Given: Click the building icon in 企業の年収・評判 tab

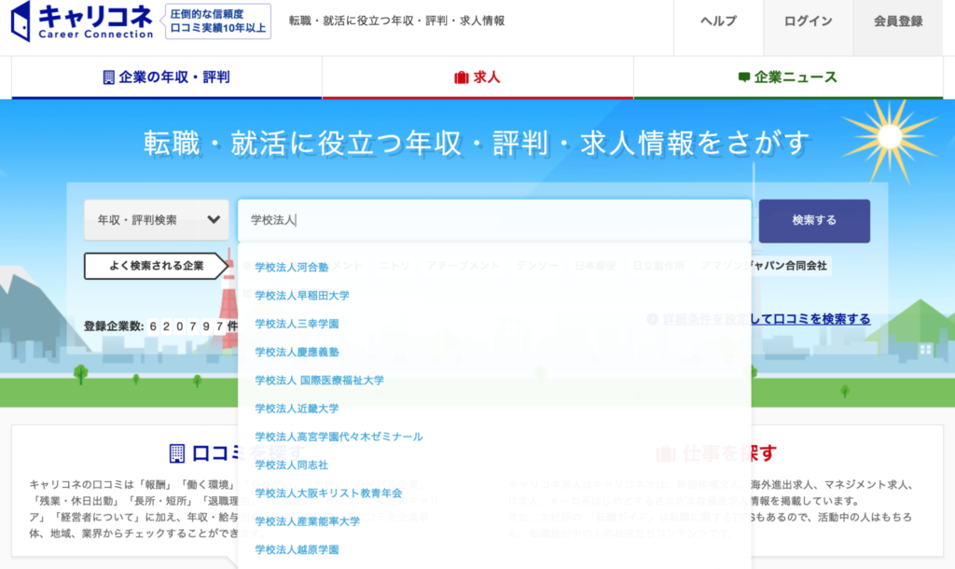Looking at the screenshot, I should [108, 77].
